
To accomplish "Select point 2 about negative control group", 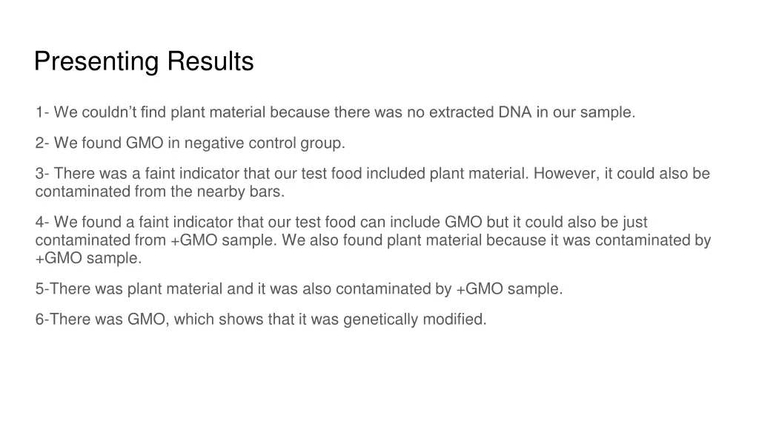I will click(x=190, y=143).
